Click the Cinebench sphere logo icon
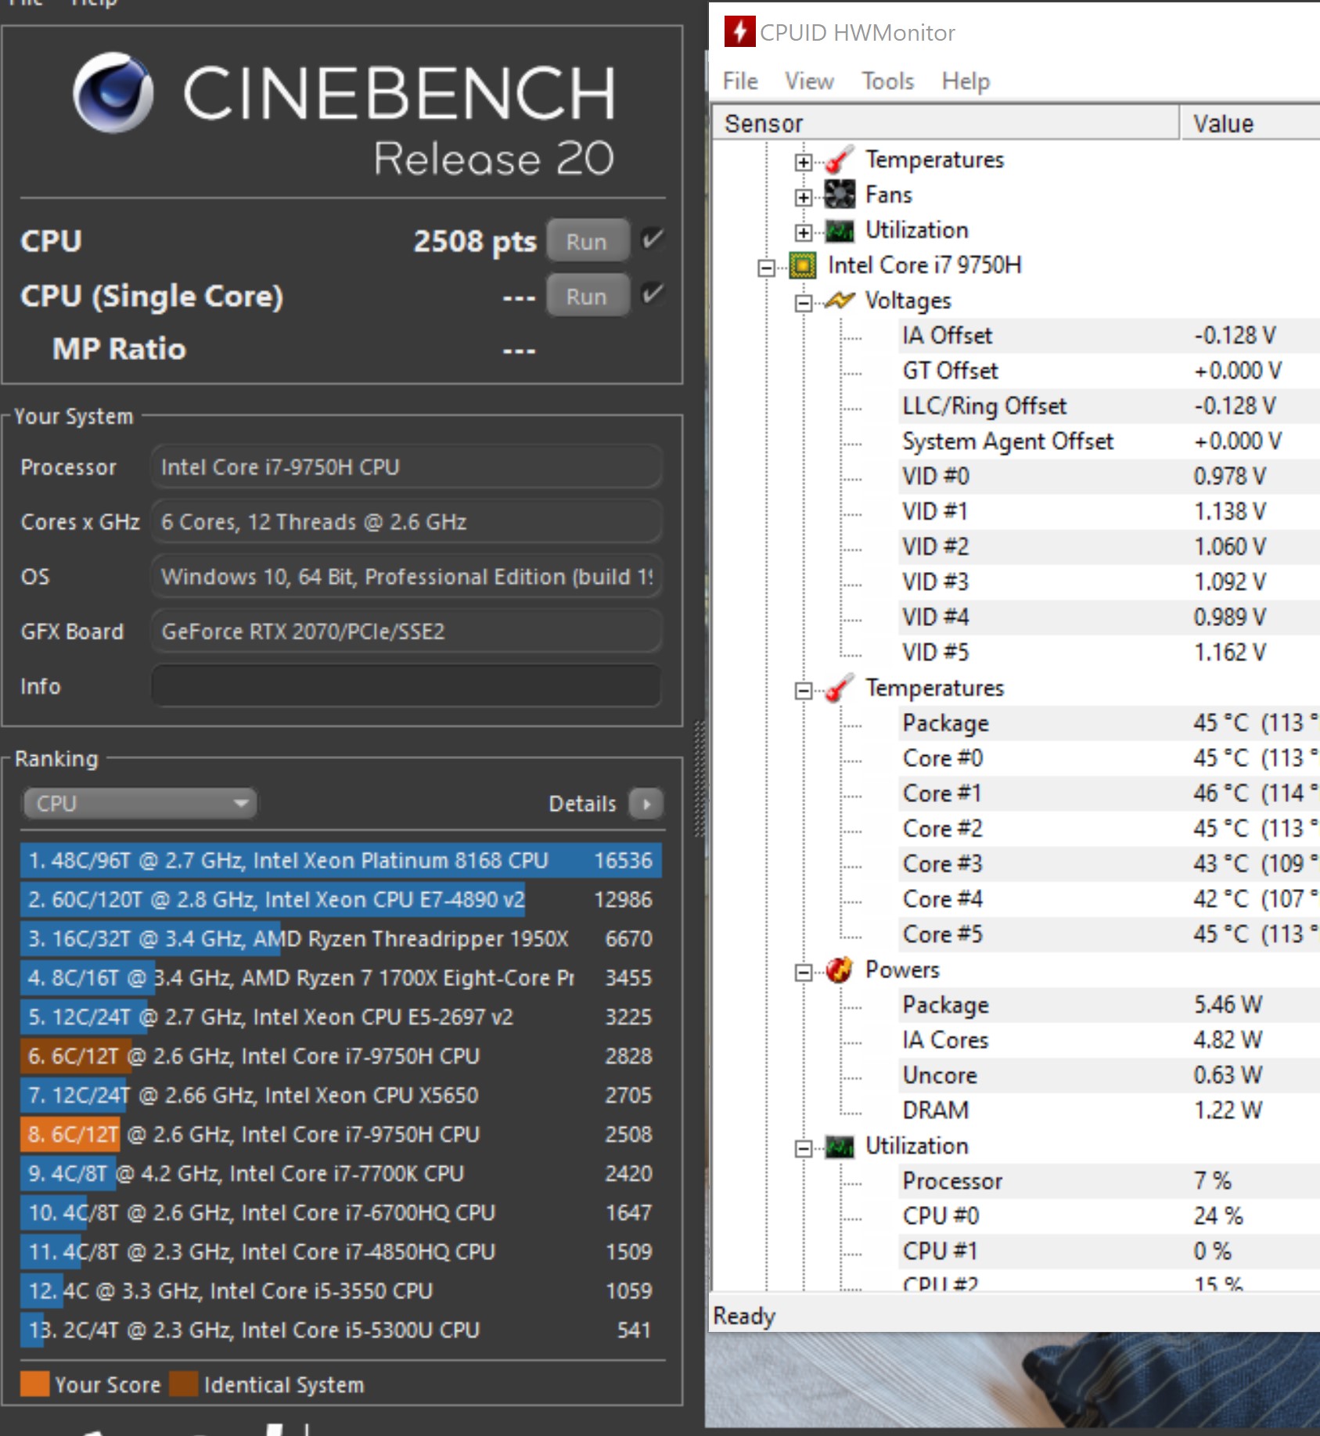 click(x=113, y=92)
